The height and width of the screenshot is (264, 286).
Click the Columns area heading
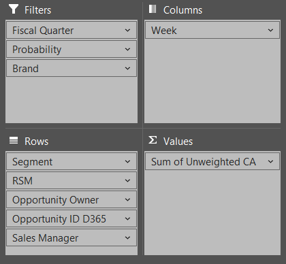(182, 10)
